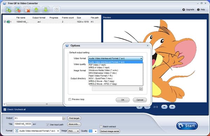
Task: Select MKV(Matroska) Video (*.mkv) option
Action: [x=103, y=73]
